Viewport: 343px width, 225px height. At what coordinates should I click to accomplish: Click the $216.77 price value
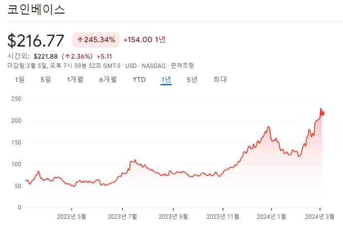35,41
